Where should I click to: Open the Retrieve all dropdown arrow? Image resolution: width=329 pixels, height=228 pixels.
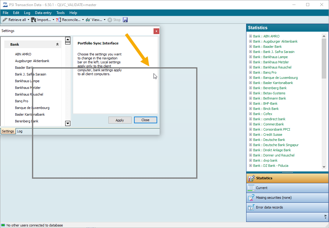[x=29, y=20]
